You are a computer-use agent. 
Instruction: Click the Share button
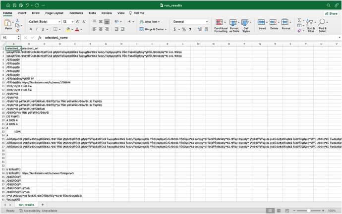tap(331, 13)
